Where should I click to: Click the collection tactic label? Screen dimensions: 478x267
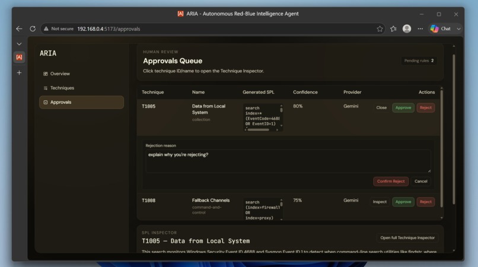201,120
